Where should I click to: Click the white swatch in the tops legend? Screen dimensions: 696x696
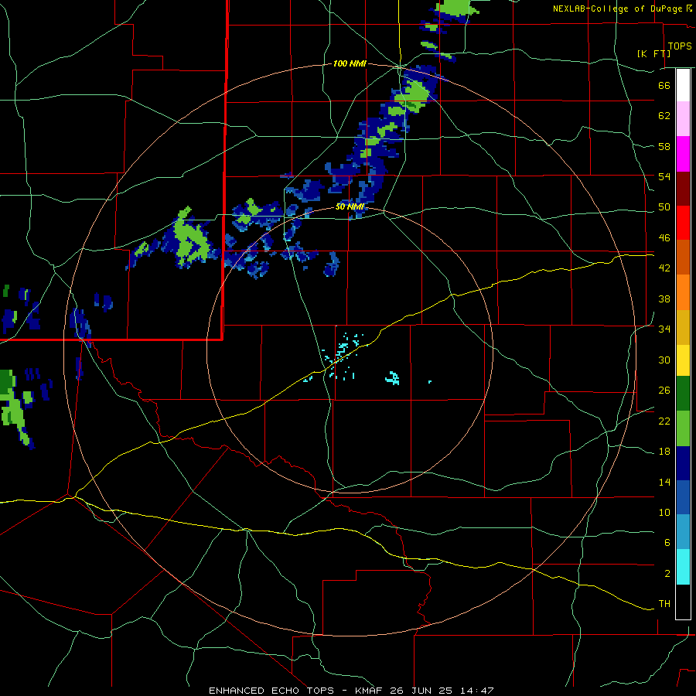coord(683,85)
